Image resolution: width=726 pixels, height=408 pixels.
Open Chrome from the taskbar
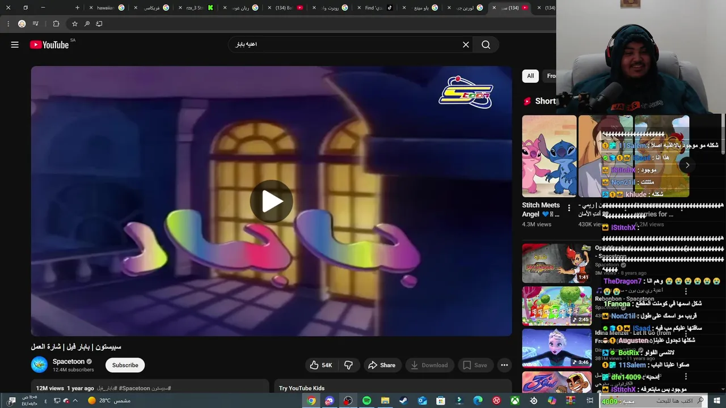311,401
